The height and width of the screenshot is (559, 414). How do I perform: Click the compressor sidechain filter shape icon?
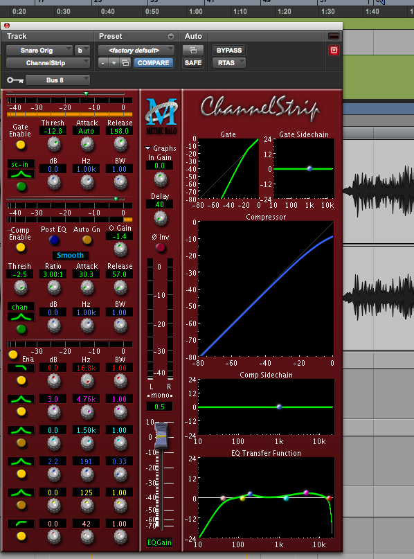(21, 317)
